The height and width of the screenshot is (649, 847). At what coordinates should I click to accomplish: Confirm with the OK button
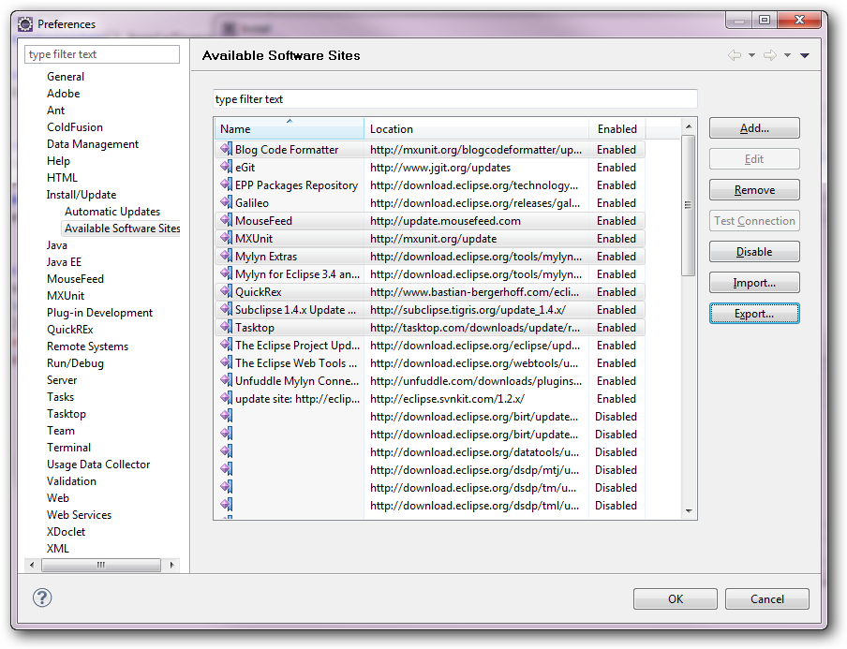(676, 598)
